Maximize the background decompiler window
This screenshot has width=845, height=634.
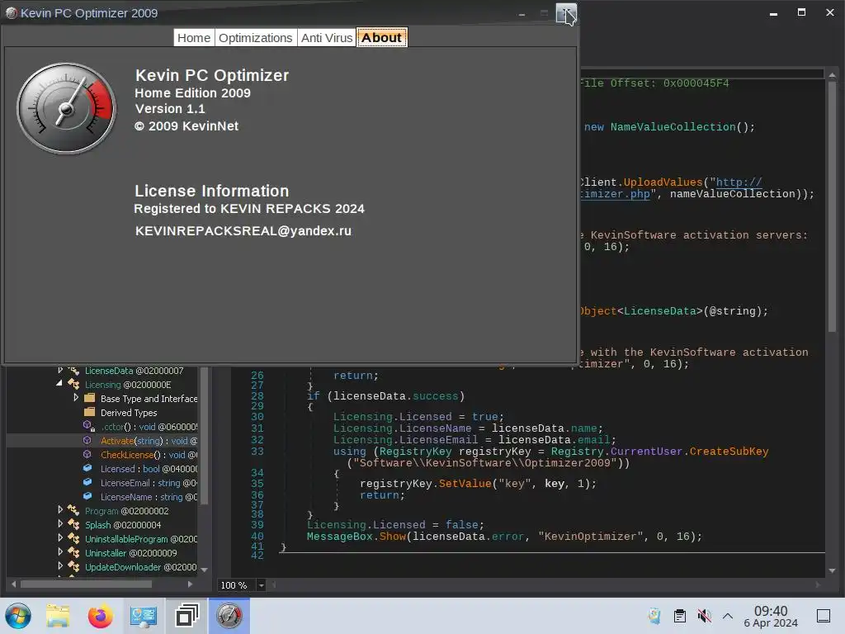tap(801, 12)
